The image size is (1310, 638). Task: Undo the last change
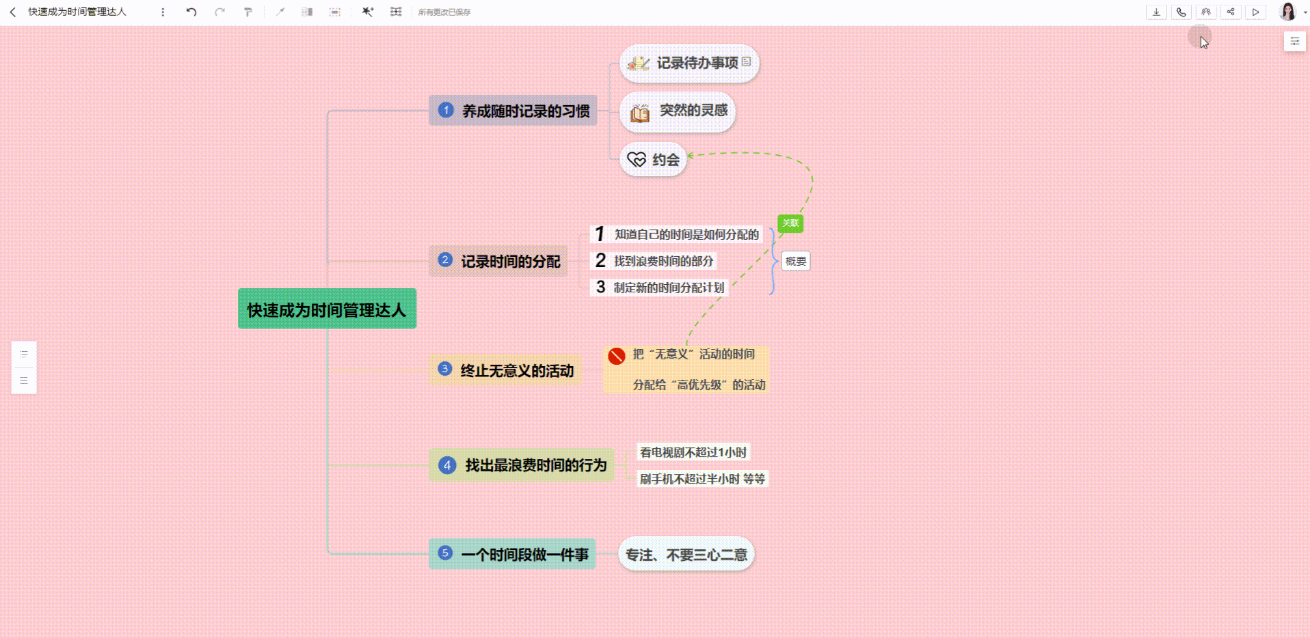(191, 12)
